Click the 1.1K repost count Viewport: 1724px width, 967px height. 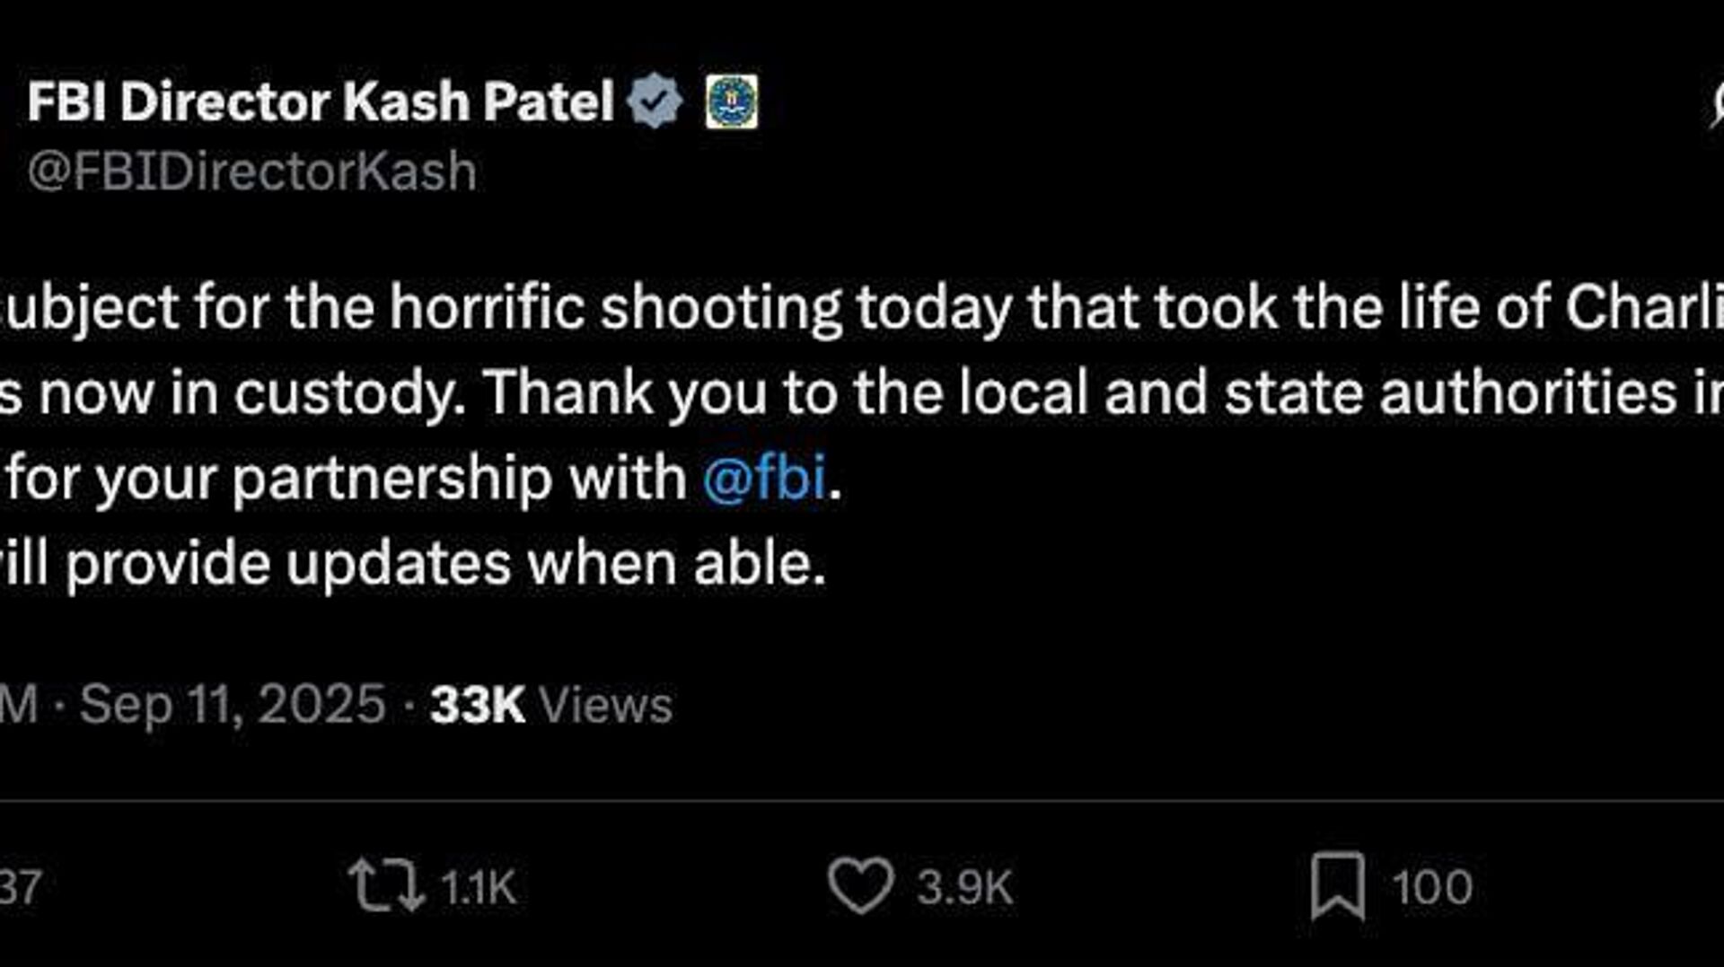(479, 887)
